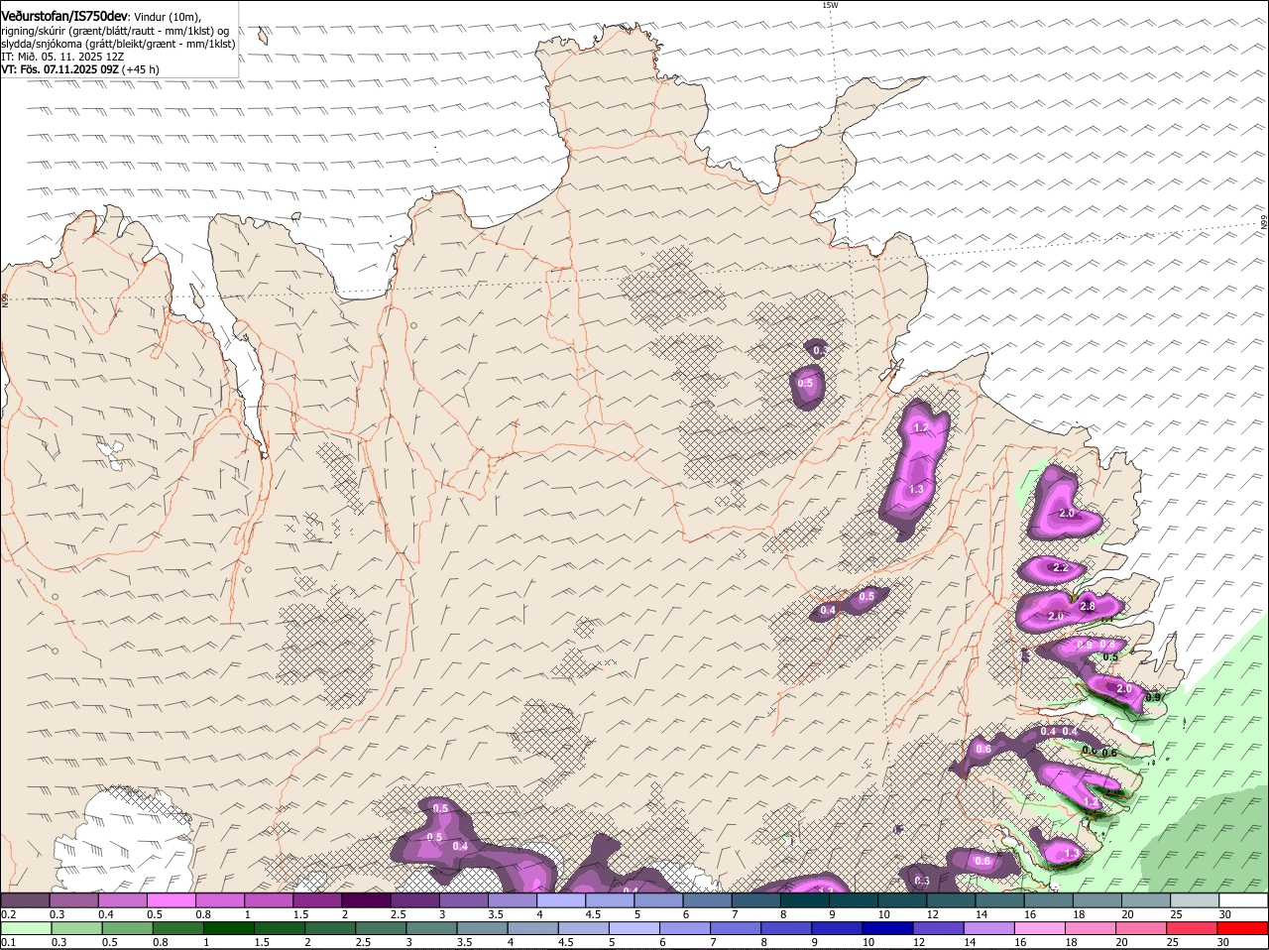
Task: Select the upper-row swatch between 1 and 1.5
Action: 269,900
